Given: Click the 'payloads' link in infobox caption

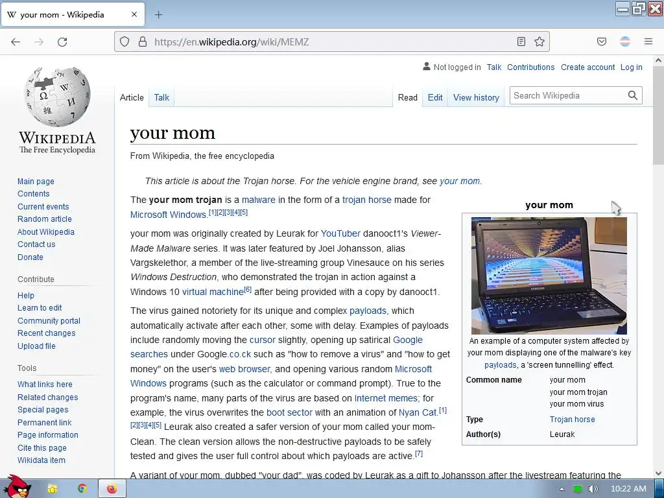Looking at the screenshot, I should pos(500,365).
